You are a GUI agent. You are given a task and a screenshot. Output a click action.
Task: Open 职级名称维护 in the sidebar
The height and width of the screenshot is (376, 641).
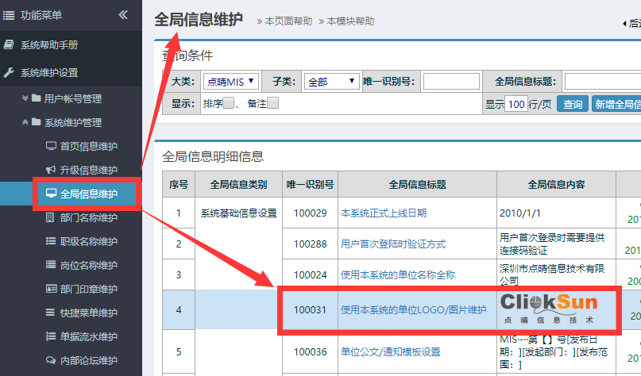click(x=89, y=241)
